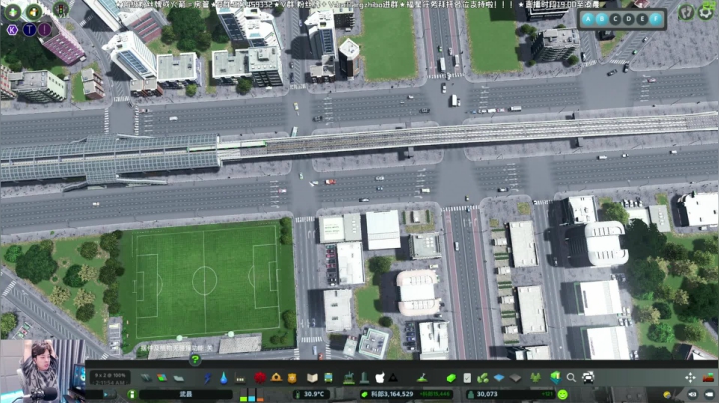Open the Economy green money icon
The height and width of the screenshot is (403, 719).
point(451,378)
